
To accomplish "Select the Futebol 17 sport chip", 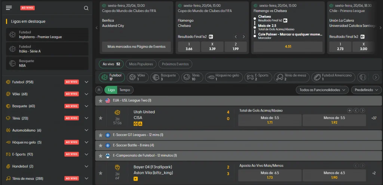I will click(x=112, y=77).
